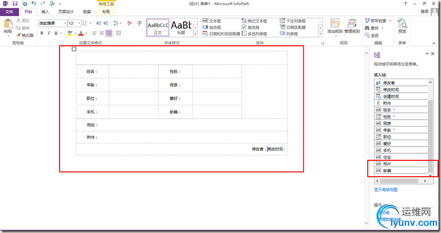Open the bullet list dropdown arrow
The height and width of the screenshot is (233, 441).
[x=90, y=23]
